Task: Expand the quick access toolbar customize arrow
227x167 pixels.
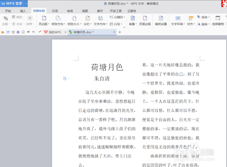Action: tap(40, 32)
